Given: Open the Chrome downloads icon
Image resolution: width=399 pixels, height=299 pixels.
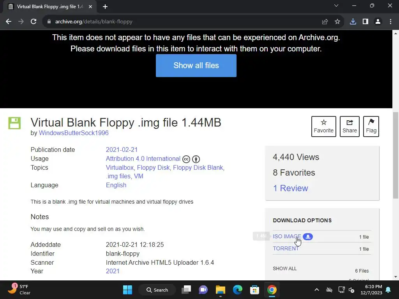Looking at the screenshot, I should [x=353, y=22].
